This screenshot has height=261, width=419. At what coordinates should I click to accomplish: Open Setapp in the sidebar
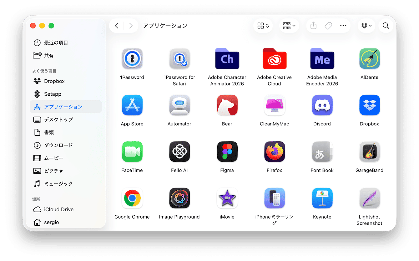[66, 94]
